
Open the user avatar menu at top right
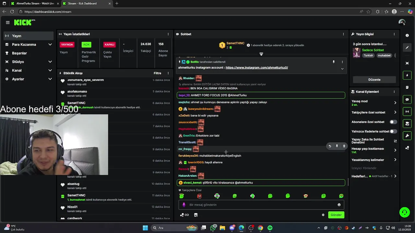402,22
